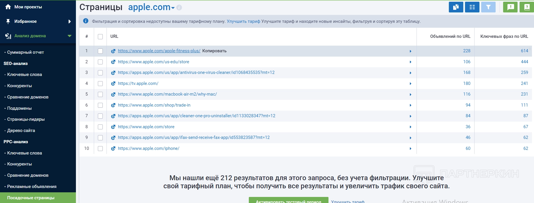
Task: Check the box for row 1 apple-fitness-plus
Action: tap(100, 51)
